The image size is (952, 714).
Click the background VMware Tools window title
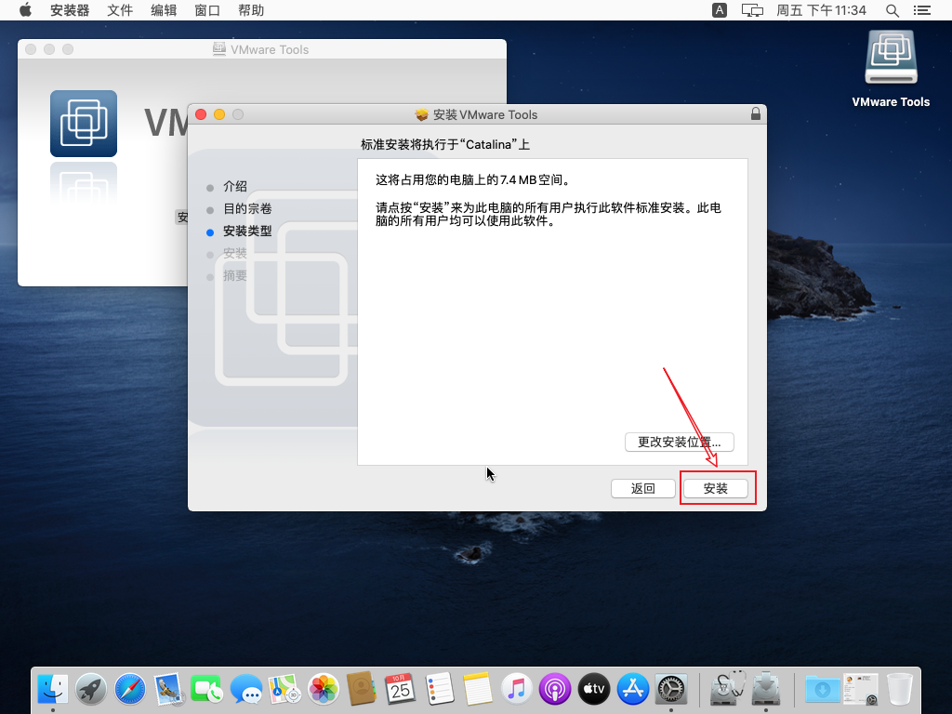coord(270,50)
